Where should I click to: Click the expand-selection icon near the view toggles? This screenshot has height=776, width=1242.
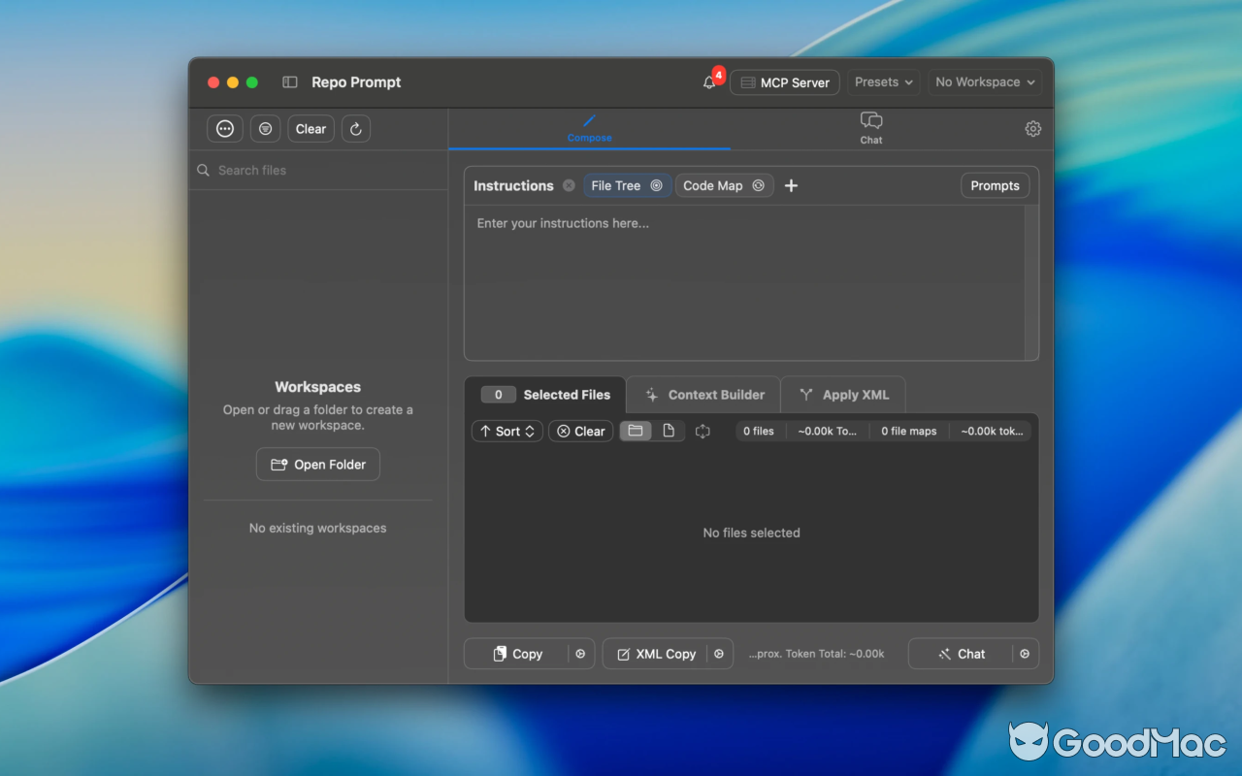pos(703,431)
